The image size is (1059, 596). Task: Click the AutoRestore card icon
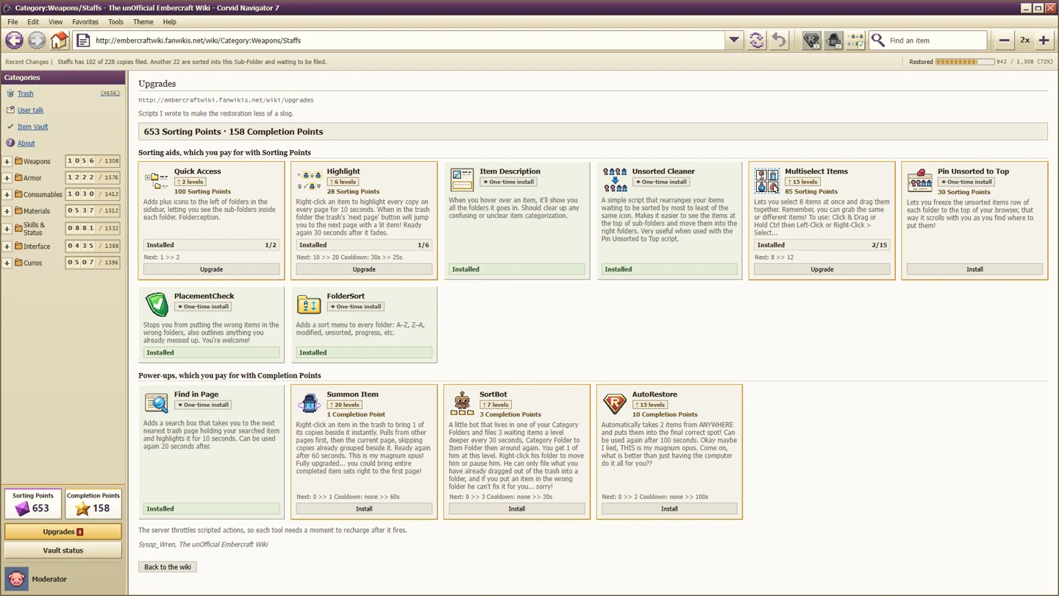click(x=615, y=402)
